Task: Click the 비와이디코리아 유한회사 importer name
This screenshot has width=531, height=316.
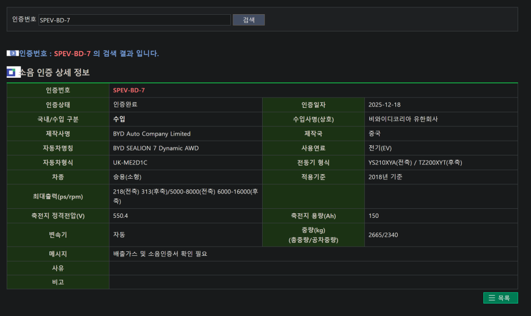Action: pos(403,119)
